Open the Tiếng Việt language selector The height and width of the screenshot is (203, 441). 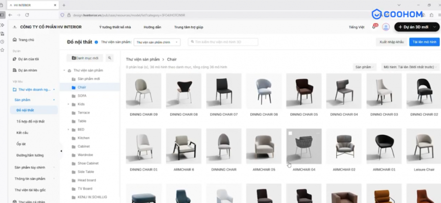pyautogui.click(x=357, y=27)
